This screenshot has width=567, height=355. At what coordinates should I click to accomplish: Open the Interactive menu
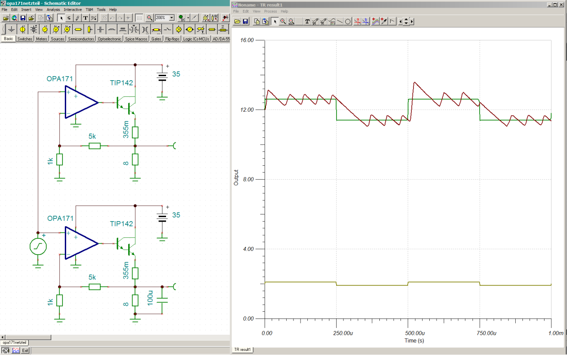(x=72, y=9)
